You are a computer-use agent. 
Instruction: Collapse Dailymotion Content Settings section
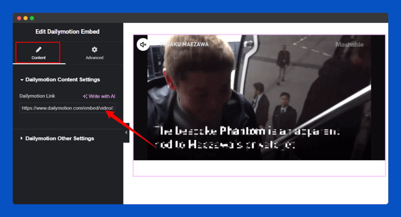click(x=60, y=80)
